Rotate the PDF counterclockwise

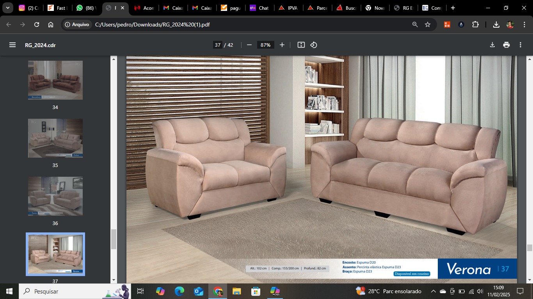click(314, 45)
